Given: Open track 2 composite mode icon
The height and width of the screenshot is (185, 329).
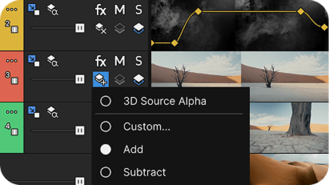Looking at the screenshot, I should coord(101,28).
